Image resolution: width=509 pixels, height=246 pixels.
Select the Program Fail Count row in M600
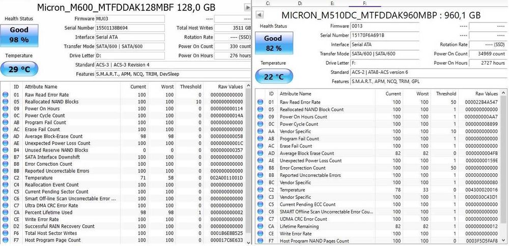coord(123,122)
